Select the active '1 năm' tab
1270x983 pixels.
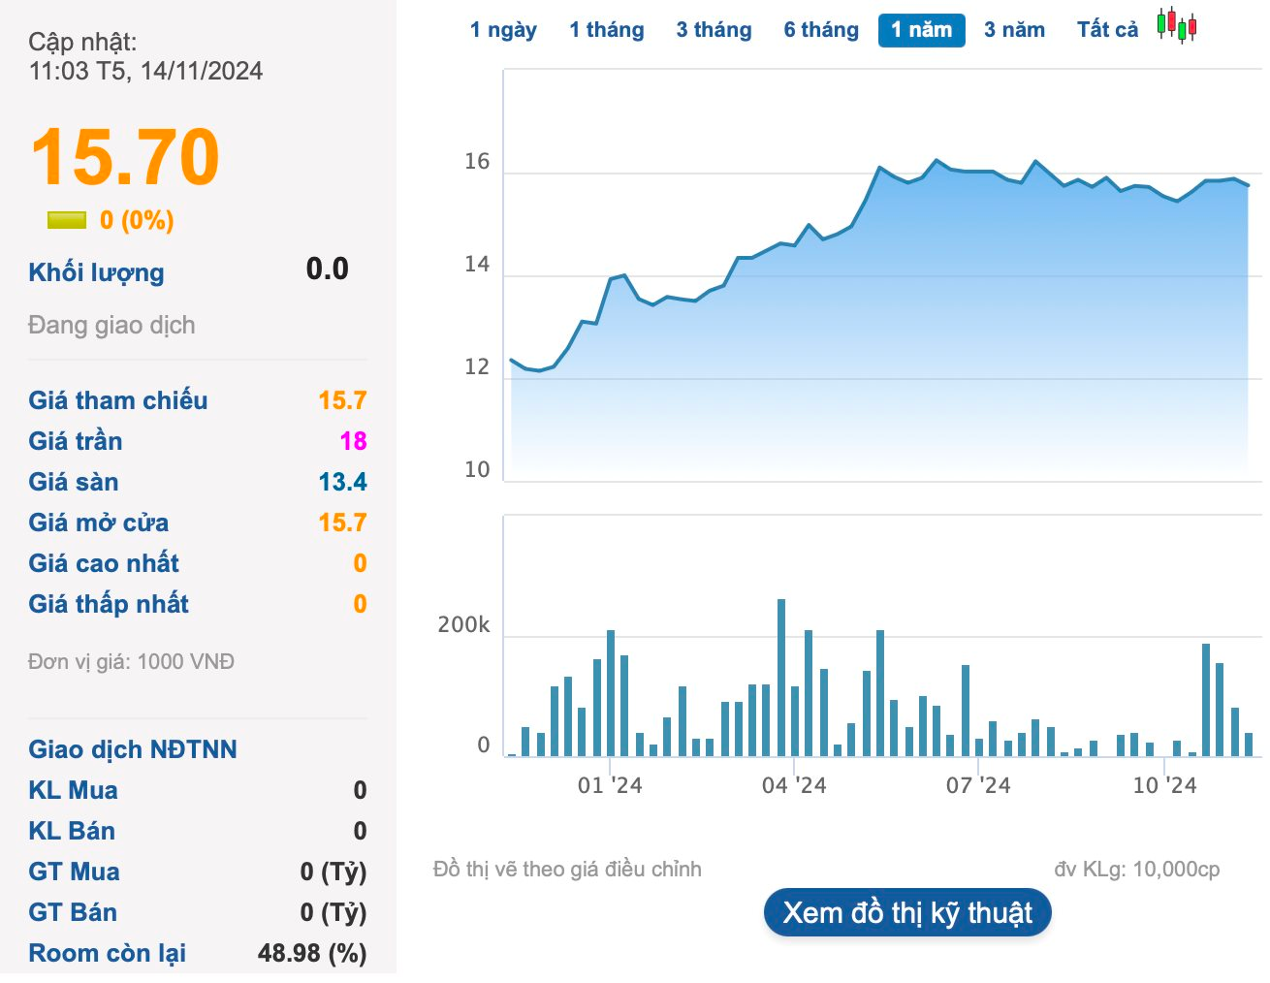click(922, 30)
